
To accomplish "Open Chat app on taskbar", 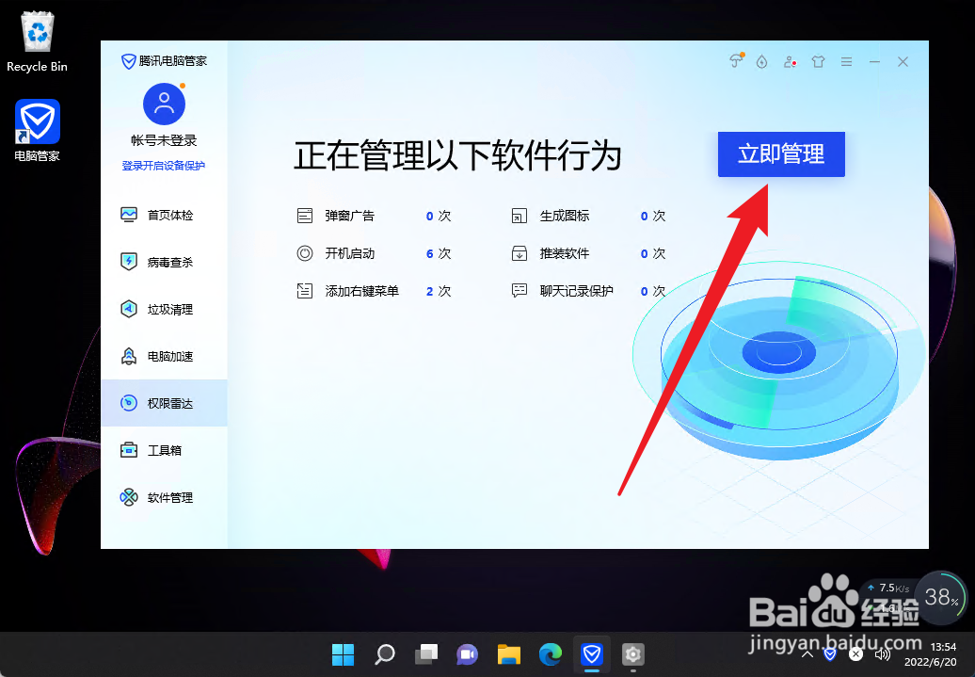I will [467, 654].
